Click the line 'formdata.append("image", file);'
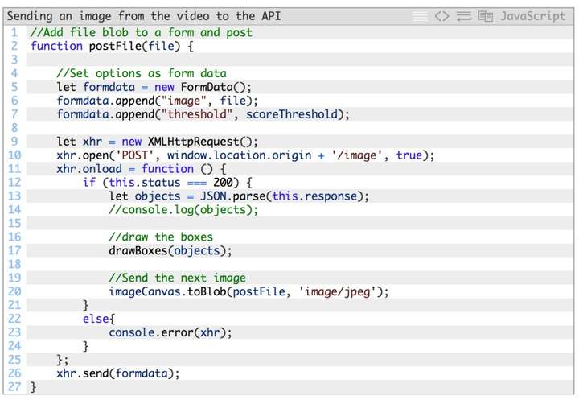The height and width of the screenshot is (400, 579). click(x=158, y=101)
